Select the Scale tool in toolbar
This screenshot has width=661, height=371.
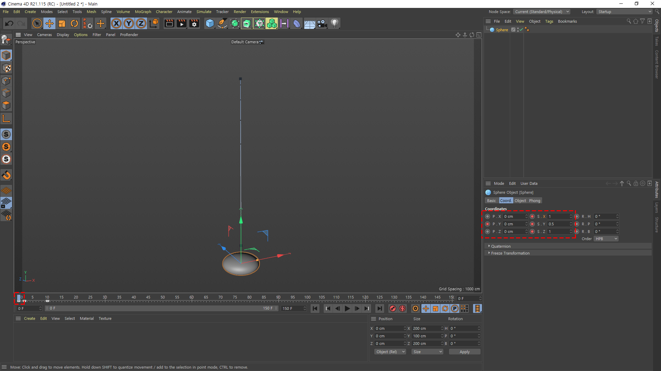[62, 23]
